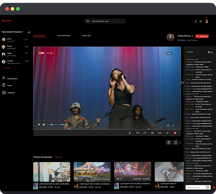Copy stream link with the chain icon

click(167, 133)
